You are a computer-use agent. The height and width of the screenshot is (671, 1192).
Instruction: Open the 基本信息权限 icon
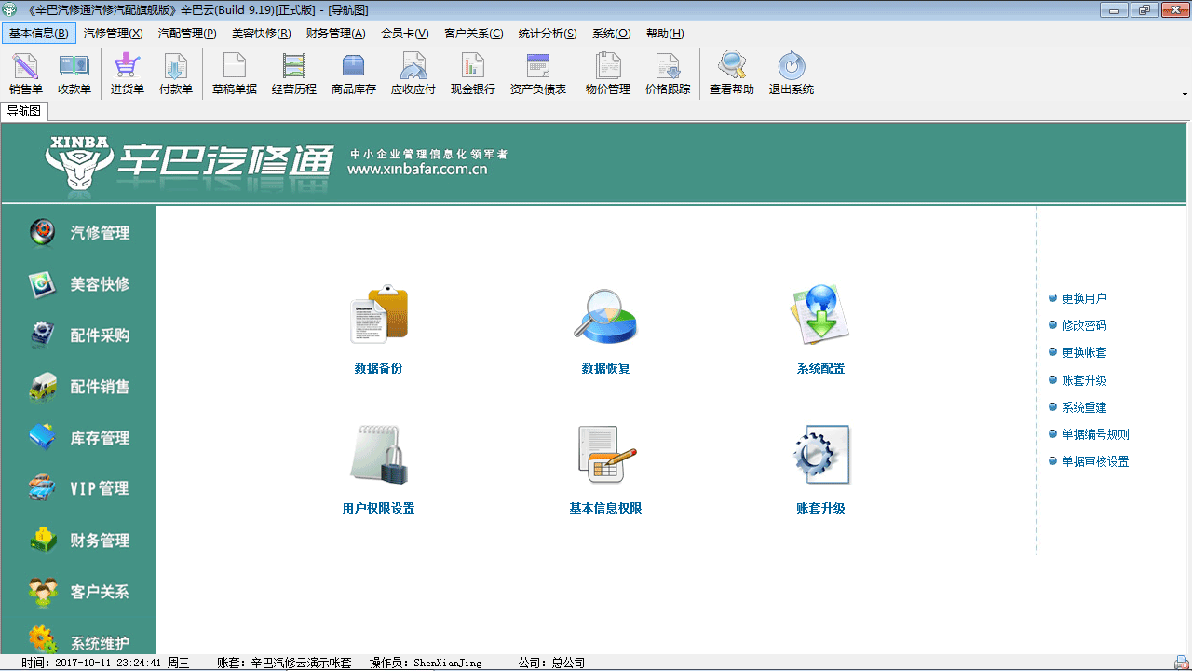click(x=605, y=455)
